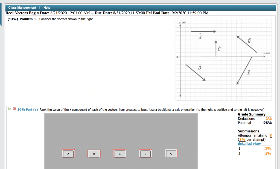
Task: Click the detailed view link
Action: [249, 143]
